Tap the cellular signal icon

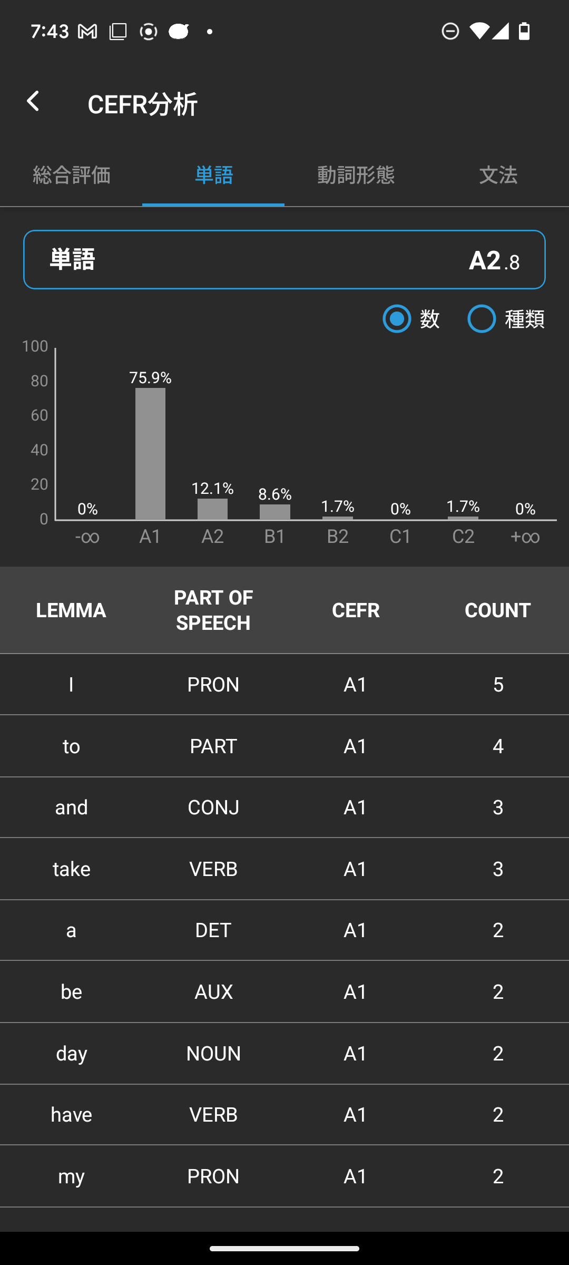500,31
